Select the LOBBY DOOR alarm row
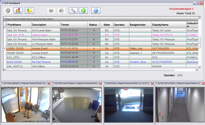205x125 pixels. [102, 49]
